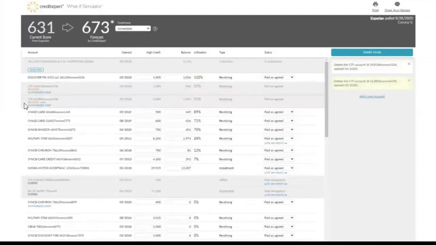Open status dropdown for SYNCB/CARE CREDIT
Viewport: 436px width, 245px height.
[279, 159]
